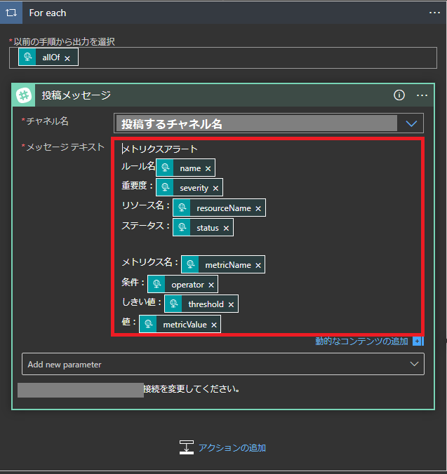Click the 条件 text
Viewport: 447px width, 474px height.
coord(130,283)
